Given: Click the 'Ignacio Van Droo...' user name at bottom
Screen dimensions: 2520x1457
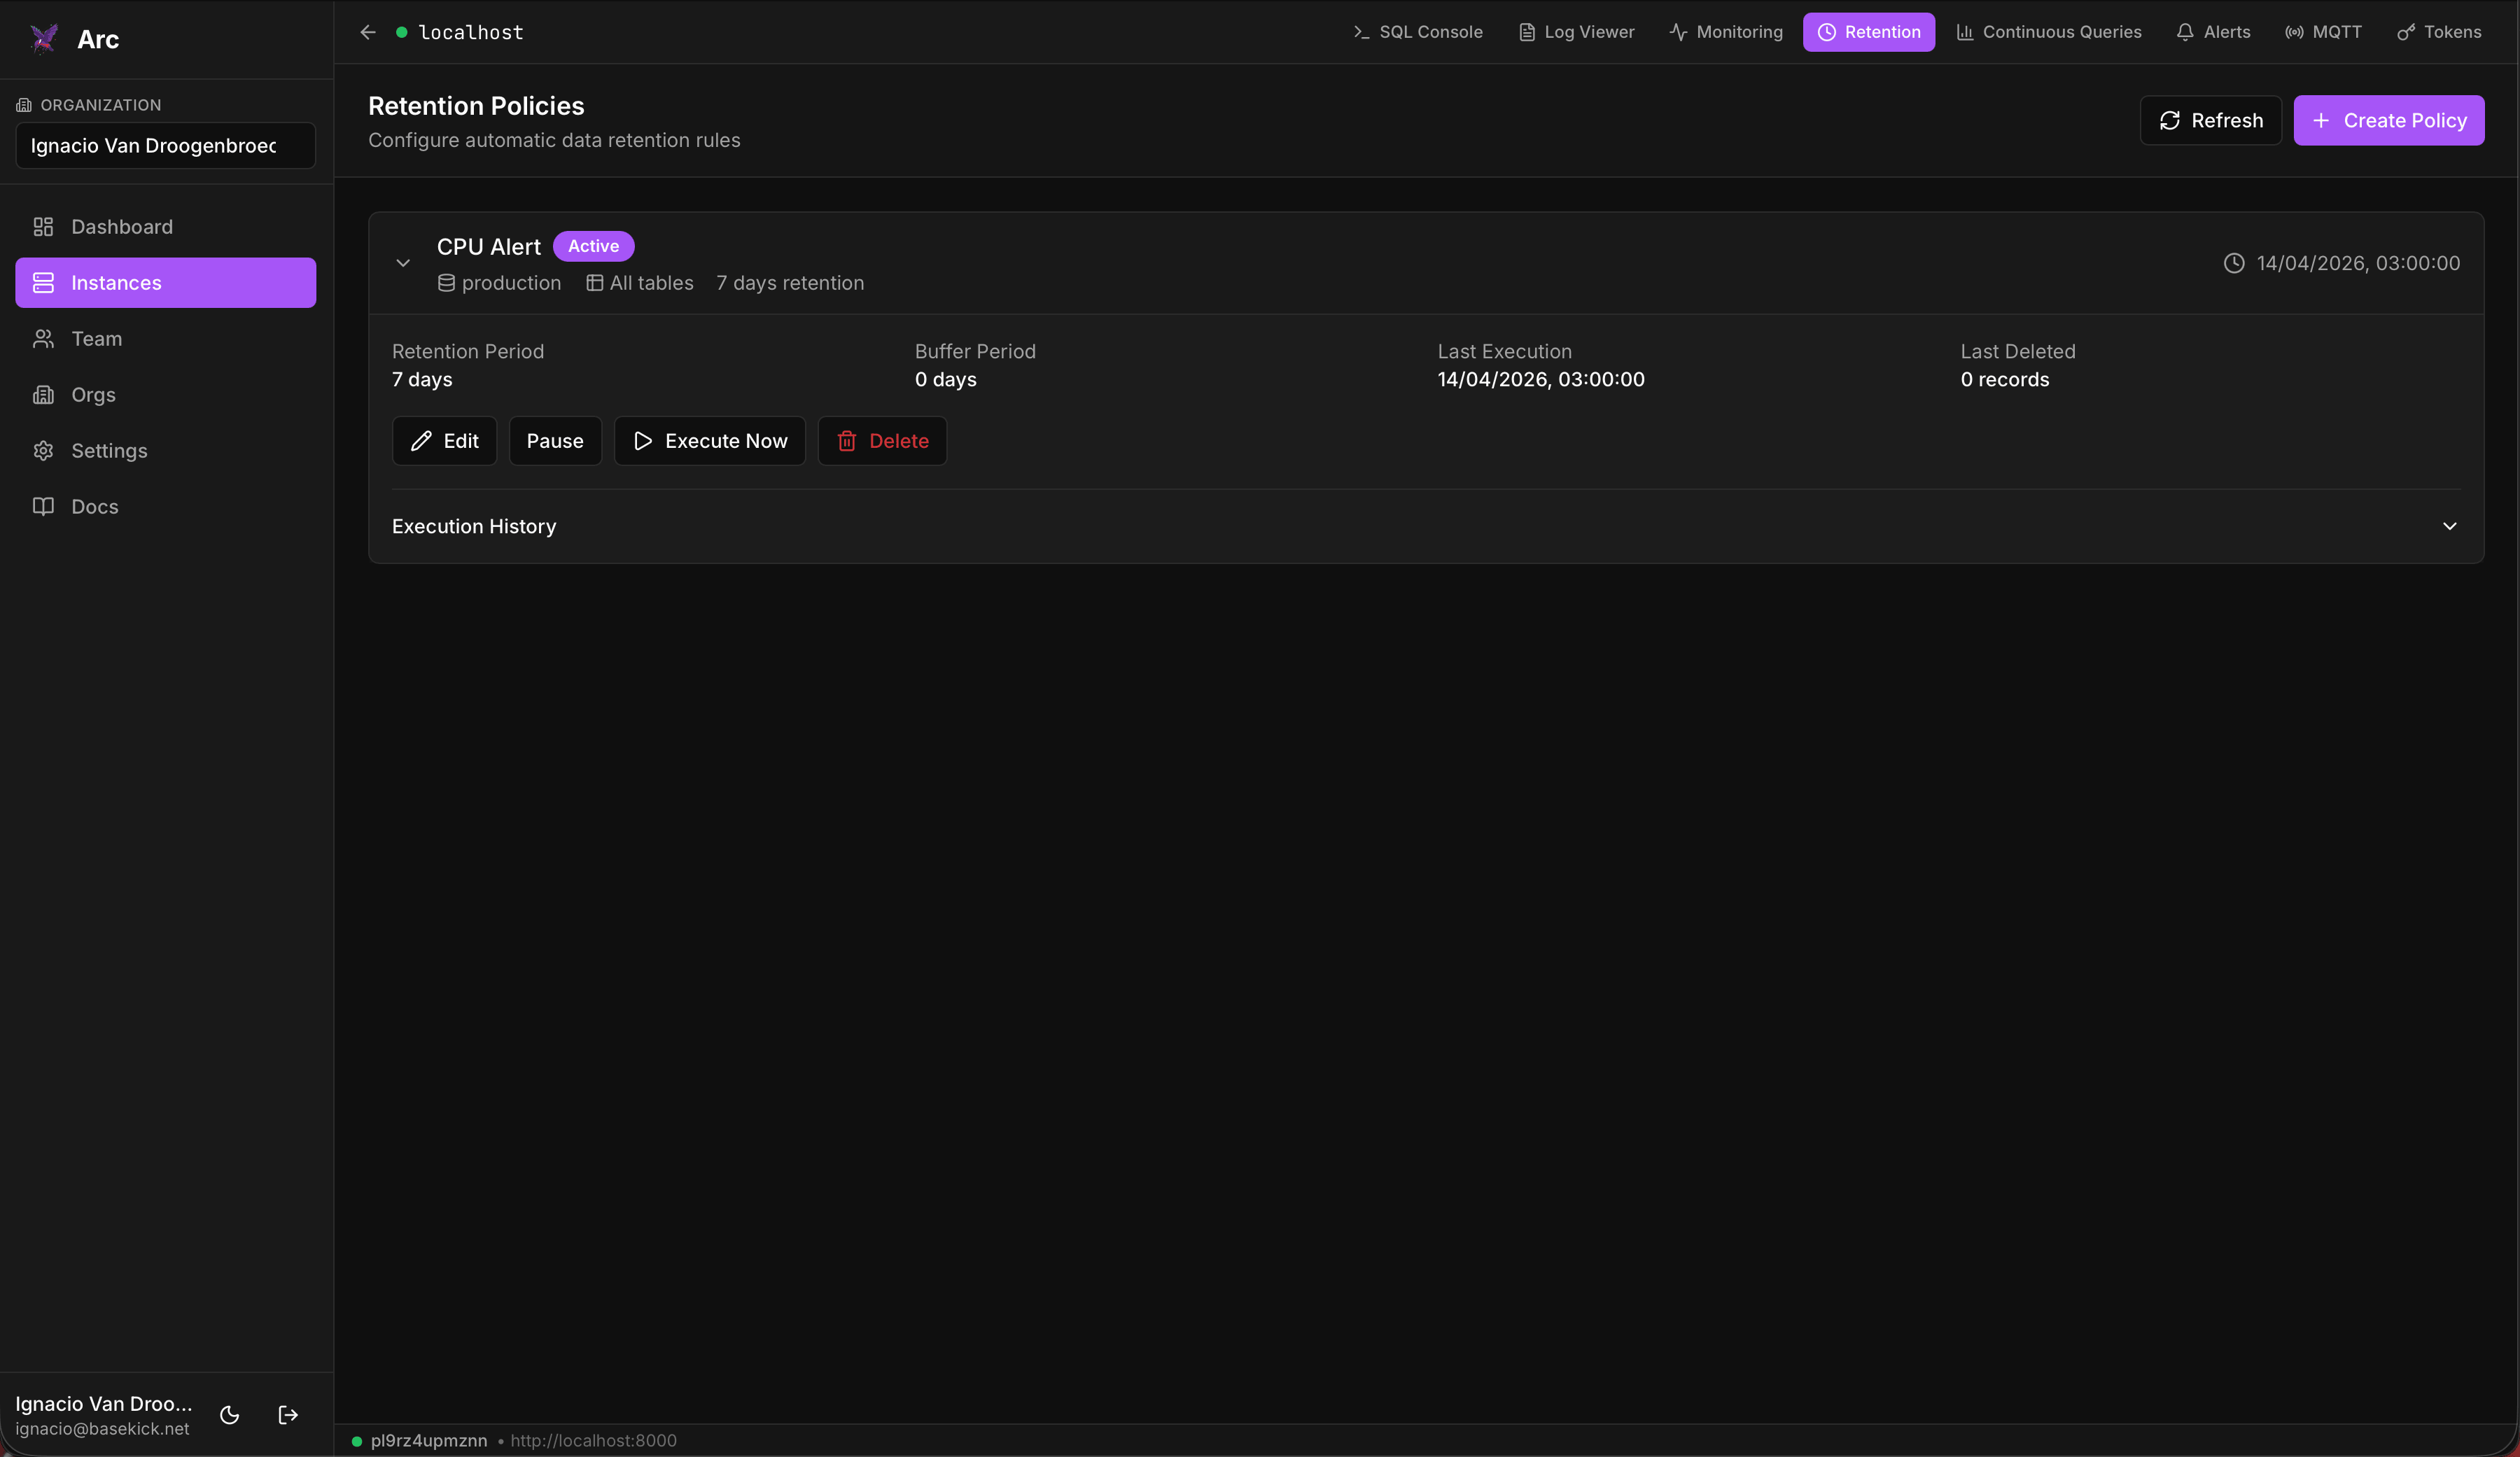Looking at the screenshot, I should tap(104, 1404).
